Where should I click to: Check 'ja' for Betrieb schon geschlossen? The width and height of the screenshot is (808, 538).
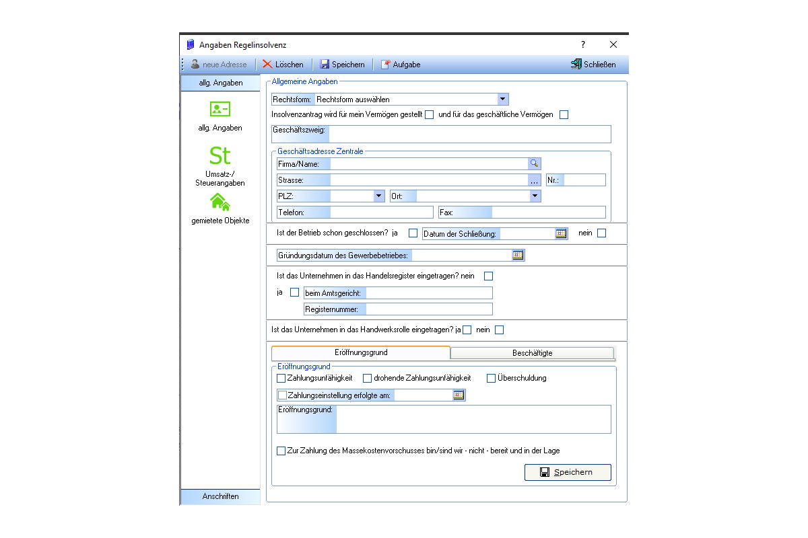pos(413,233)
